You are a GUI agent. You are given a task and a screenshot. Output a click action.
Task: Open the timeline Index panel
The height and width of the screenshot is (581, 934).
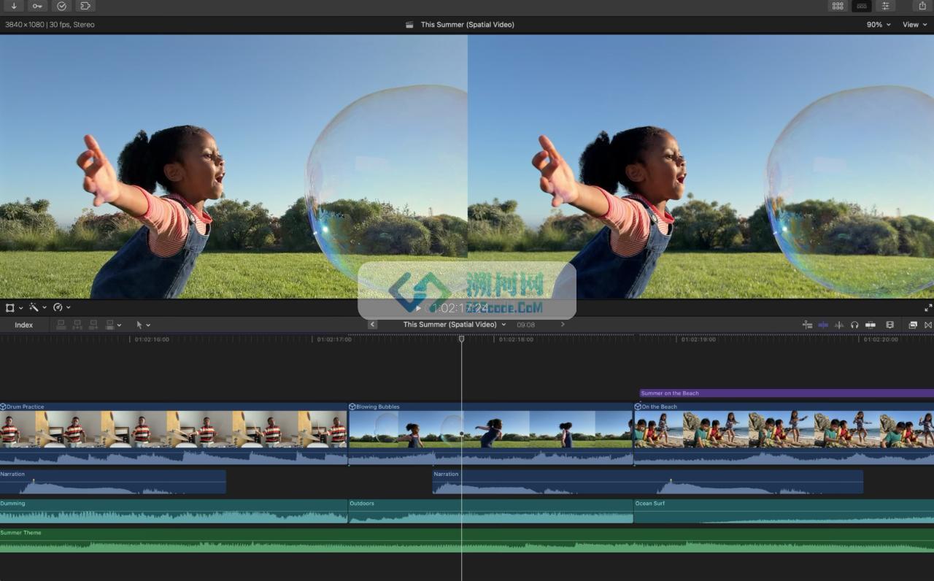(24, 325)
